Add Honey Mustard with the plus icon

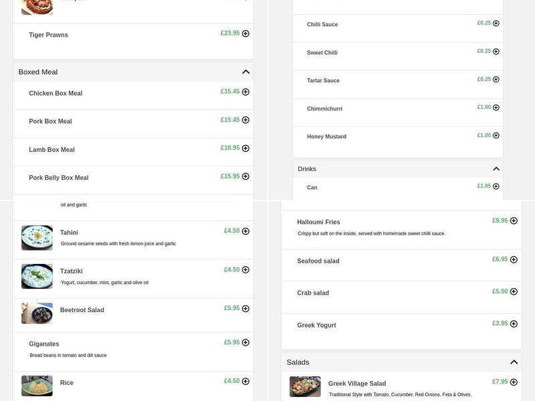click(496, 136)
